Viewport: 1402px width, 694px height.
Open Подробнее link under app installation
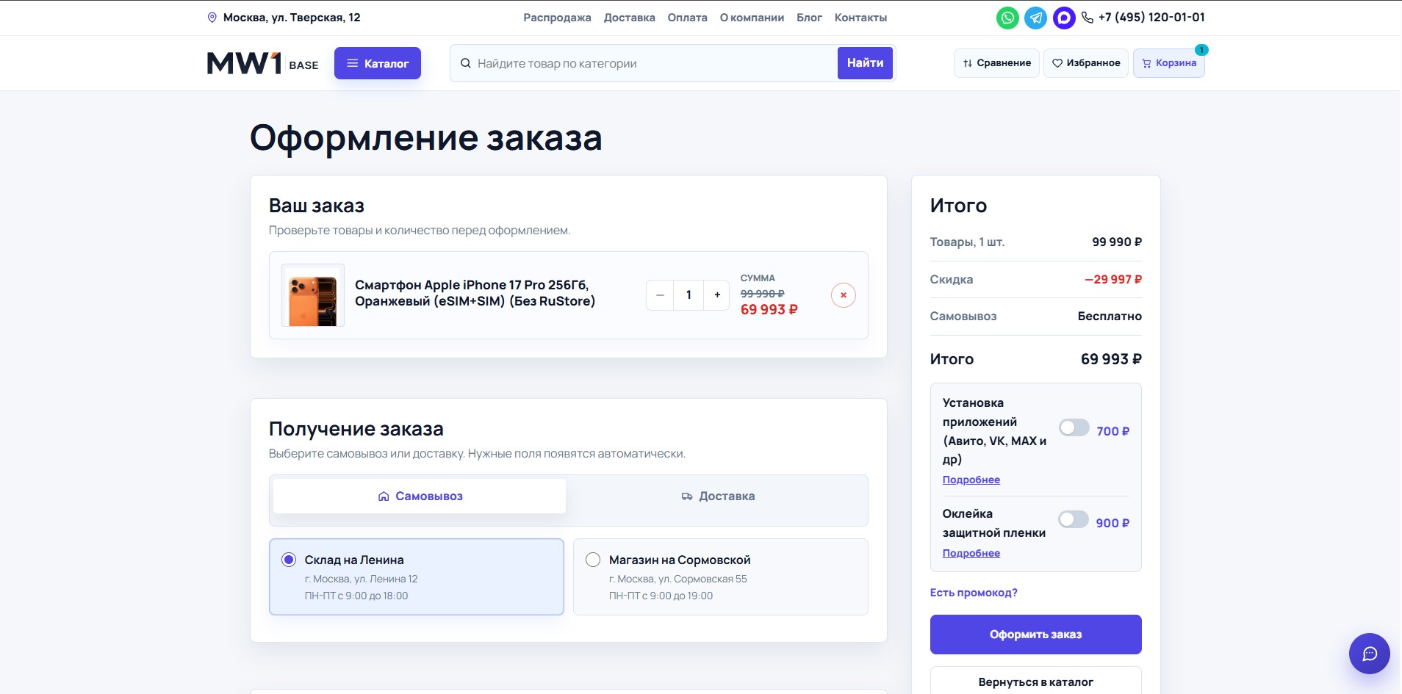click(x=971, y=480)
